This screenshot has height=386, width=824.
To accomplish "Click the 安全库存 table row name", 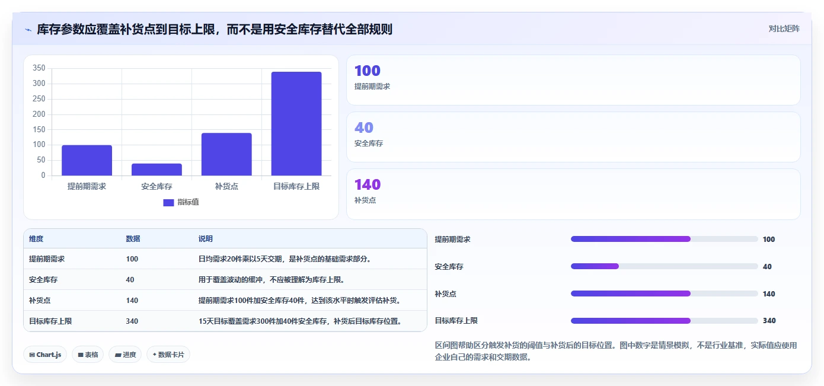I will click(43, 280).
